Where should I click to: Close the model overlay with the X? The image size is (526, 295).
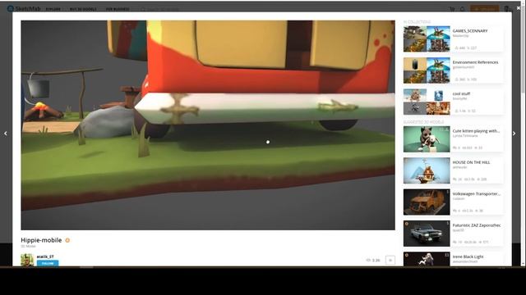(x=519, y=7)
